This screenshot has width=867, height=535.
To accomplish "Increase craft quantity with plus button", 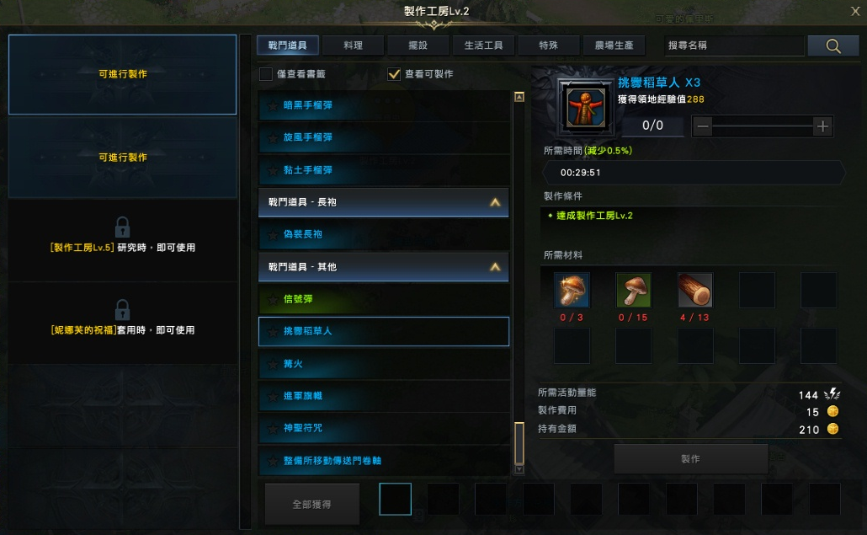I will click(822, 126).
